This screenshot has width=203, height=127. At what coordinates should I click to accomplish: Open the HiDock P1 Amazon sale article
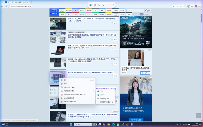[92, 116]
